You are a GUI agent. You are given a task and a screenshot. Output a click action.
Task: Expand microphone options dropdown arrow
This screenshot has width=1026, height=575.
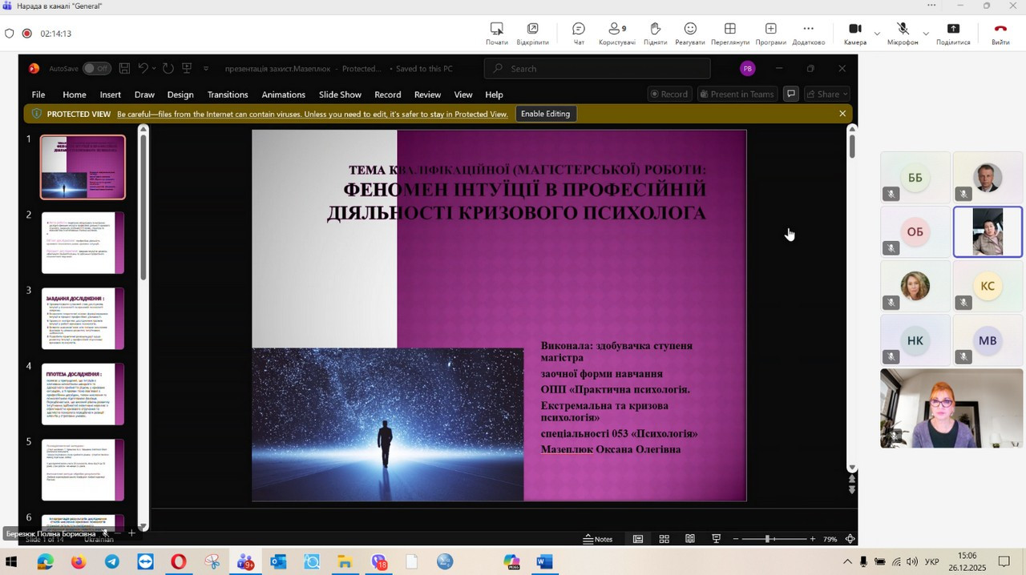926,34
